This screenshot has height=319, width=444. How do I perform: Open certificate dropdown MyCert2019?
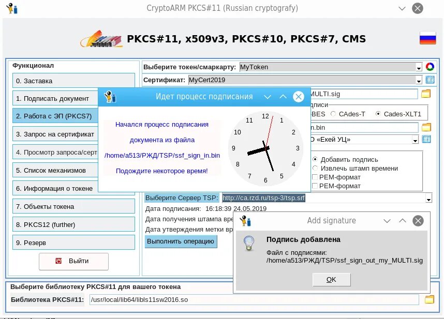419,80
